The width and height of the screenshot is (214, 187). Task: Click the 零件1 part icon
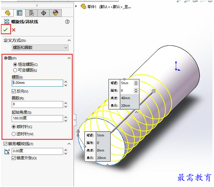pos(83,6)
